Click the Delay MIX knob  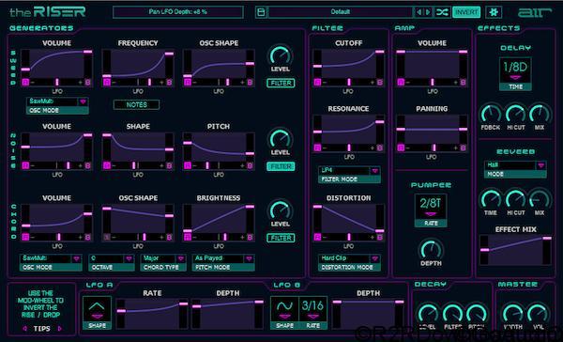tap(540, 115)
